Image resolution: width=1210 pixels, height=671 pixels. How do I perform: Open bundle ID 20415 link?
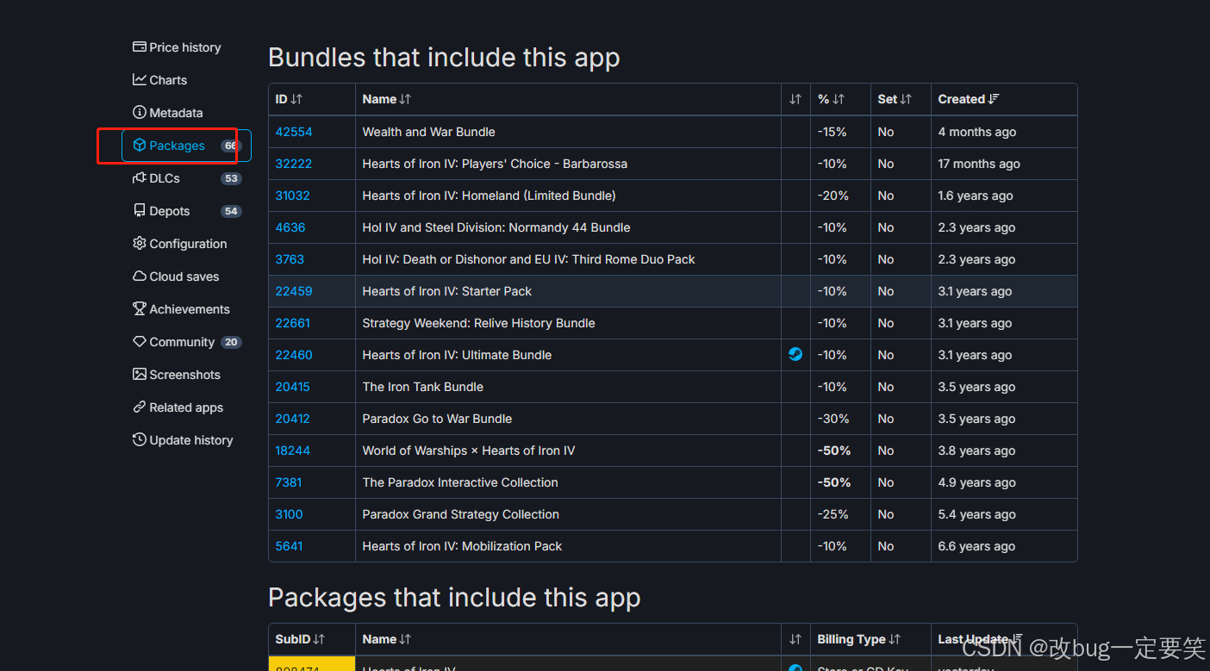[292, 387]
